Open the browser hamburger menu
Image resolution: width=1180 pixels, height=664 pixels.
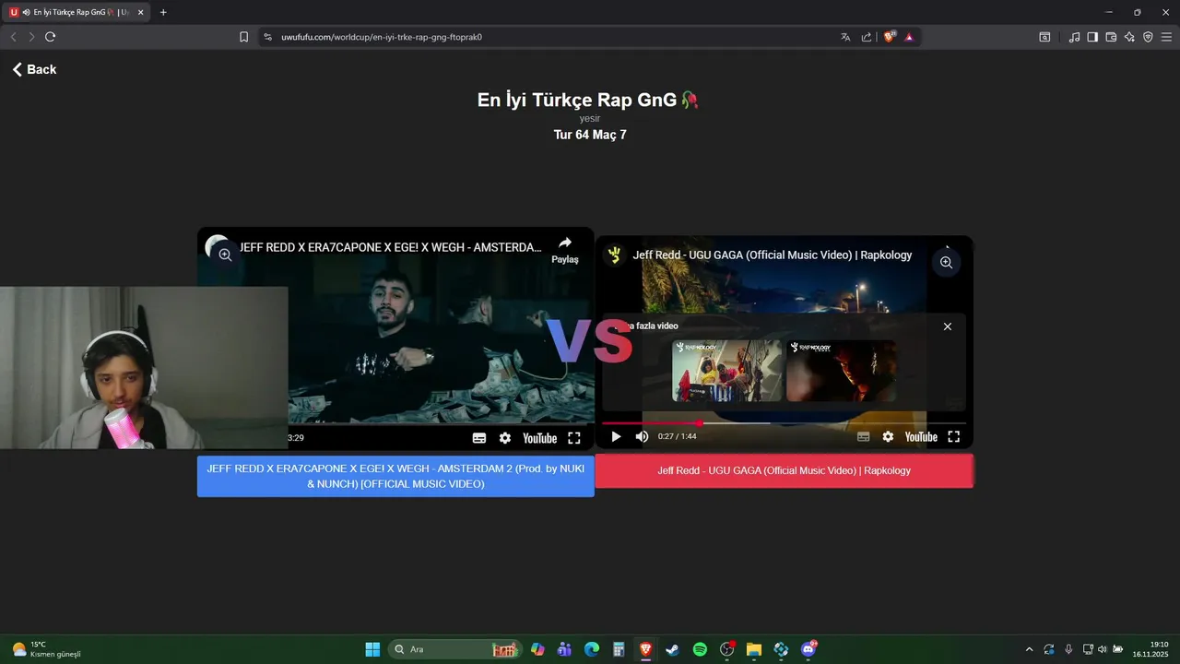pyautogui.click(x=1166, y=37)
